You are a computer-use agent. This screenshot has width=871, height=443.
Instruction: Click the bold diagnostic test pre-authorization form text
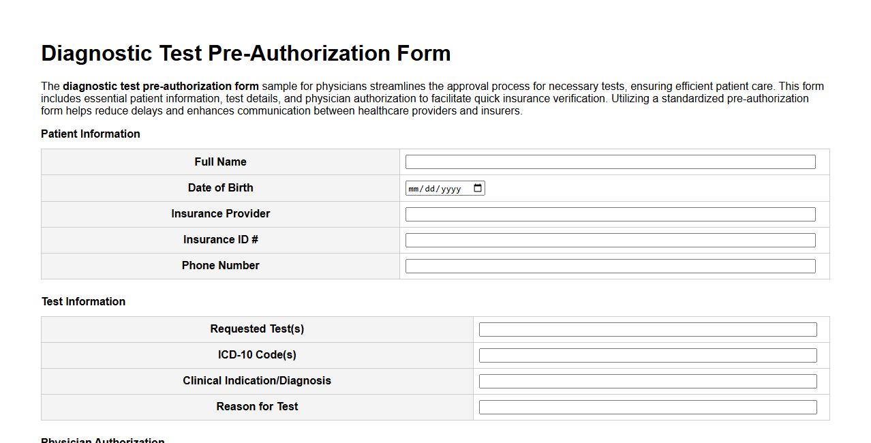click(159, 86)
